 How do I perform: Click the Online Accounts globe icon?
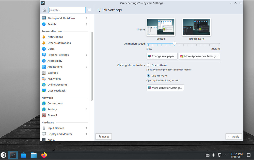coord(44,85)
